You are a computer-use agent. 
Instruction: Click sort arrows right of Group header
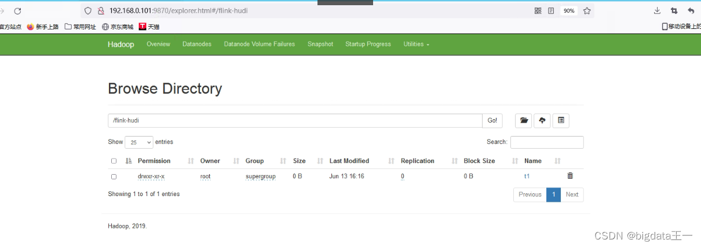tap(283, 161)
